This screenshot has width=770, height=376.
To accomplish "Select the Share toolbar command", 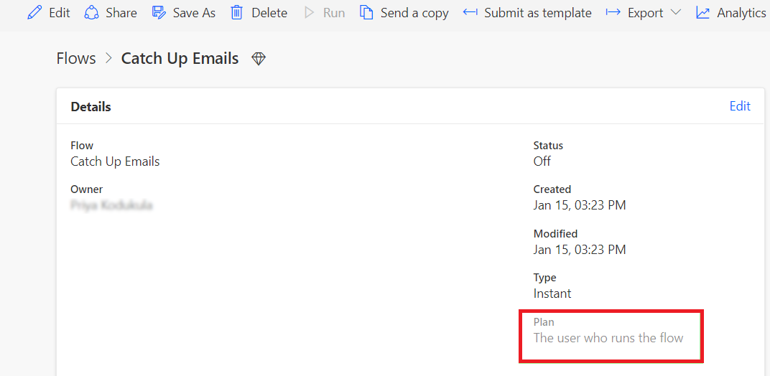I will click(111, 13).
